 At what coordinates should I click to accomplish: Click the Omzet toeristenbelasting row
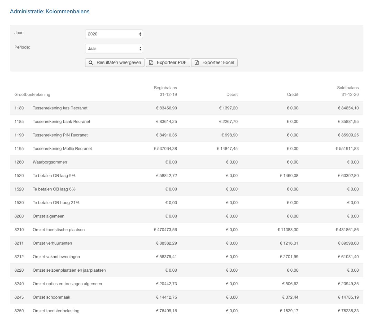coord(56,311)
